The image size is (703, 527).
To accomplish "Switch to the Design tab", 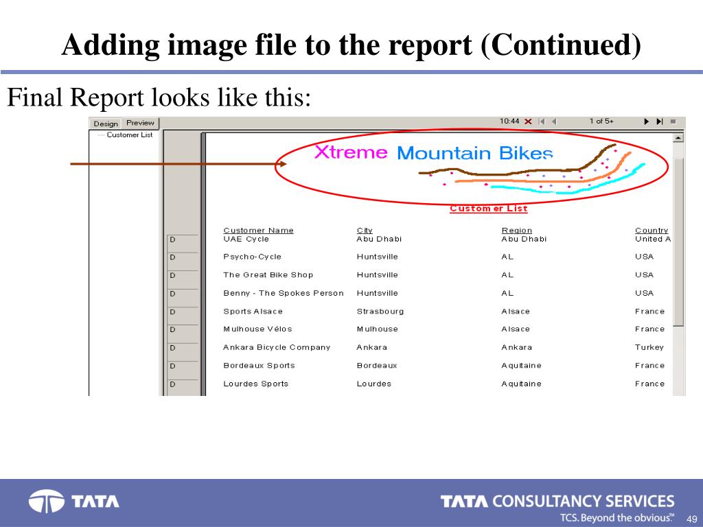I will [x=106, y=124].
